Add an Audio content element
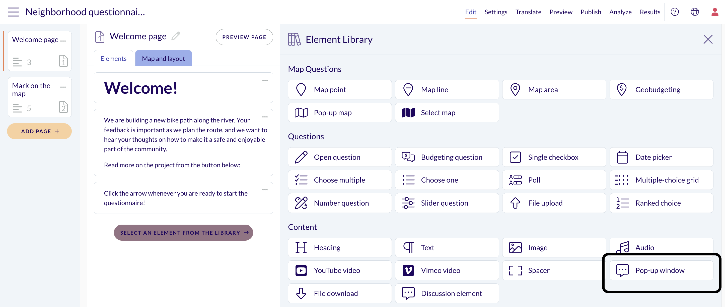This screenshot has height=307, width=725. [661, 247]
